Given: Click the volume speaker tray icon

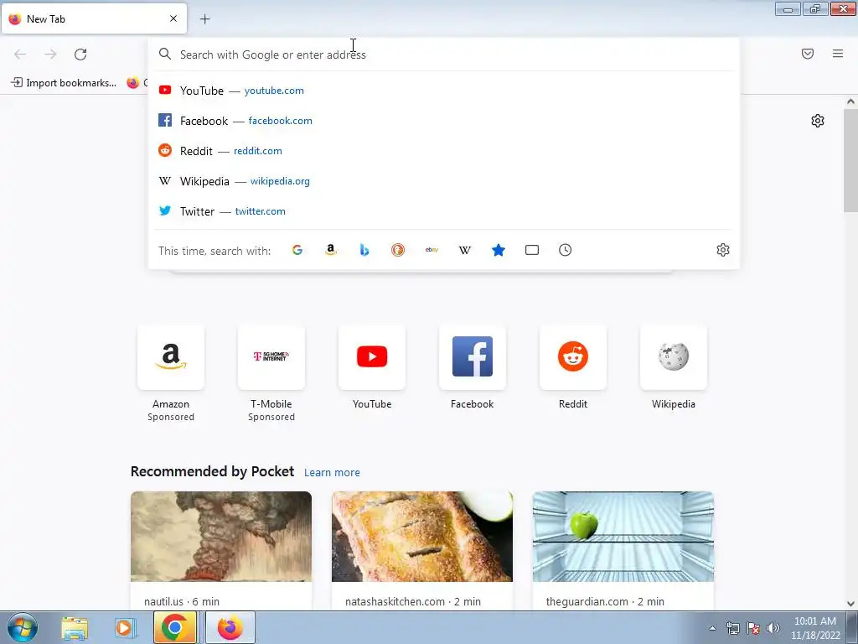Looking at the screenshot, I should (773, 628).
